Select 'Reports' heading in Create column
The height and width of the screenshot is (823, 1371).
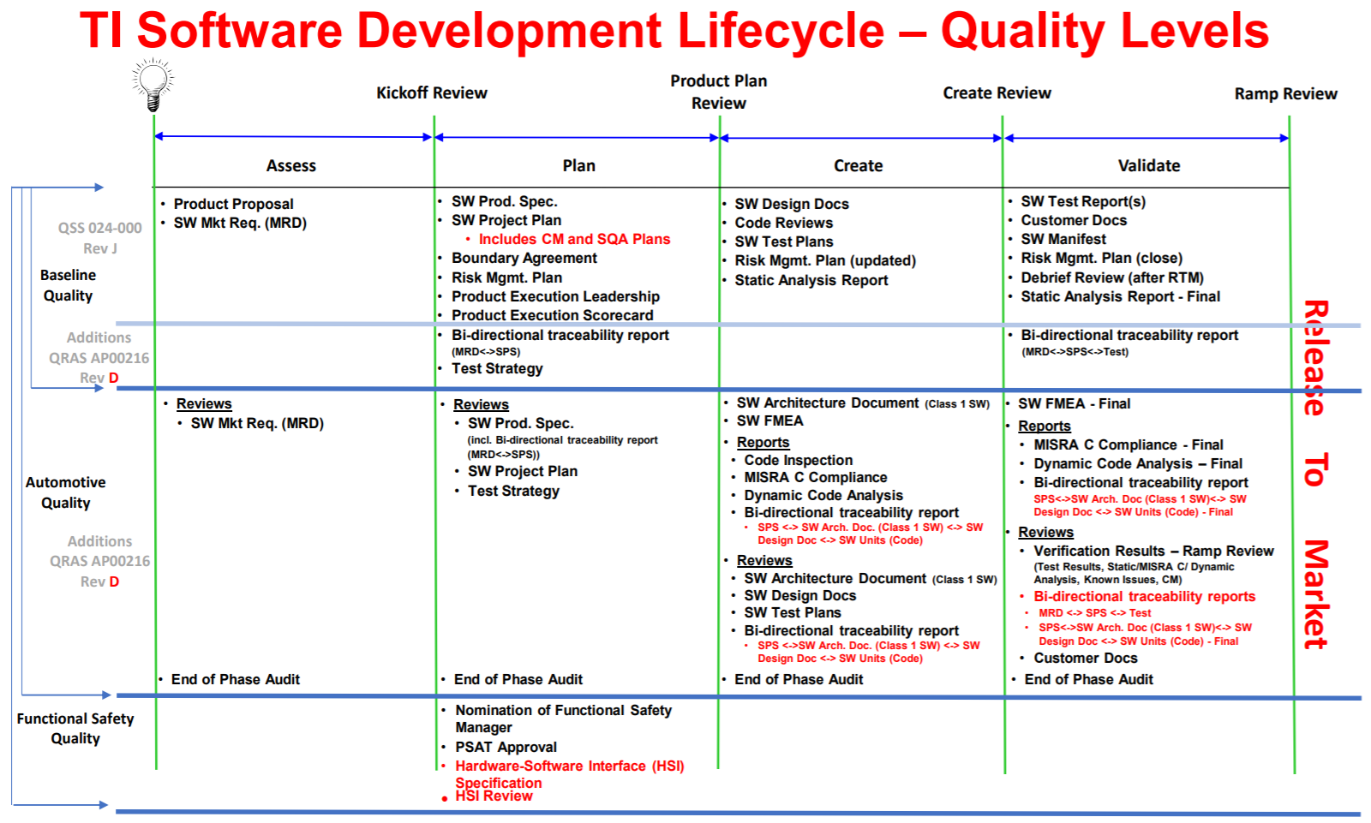coord(763,442)
